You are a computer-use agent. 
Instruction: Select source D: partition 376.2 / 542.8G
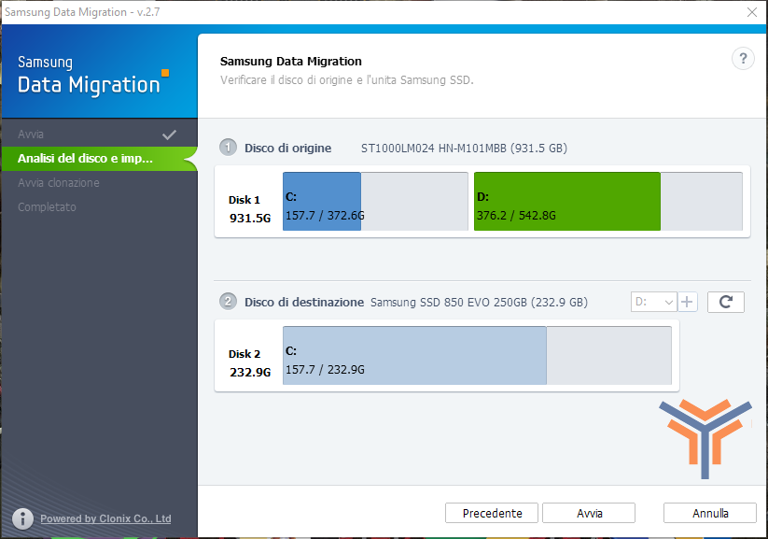[x=608, y=201]
